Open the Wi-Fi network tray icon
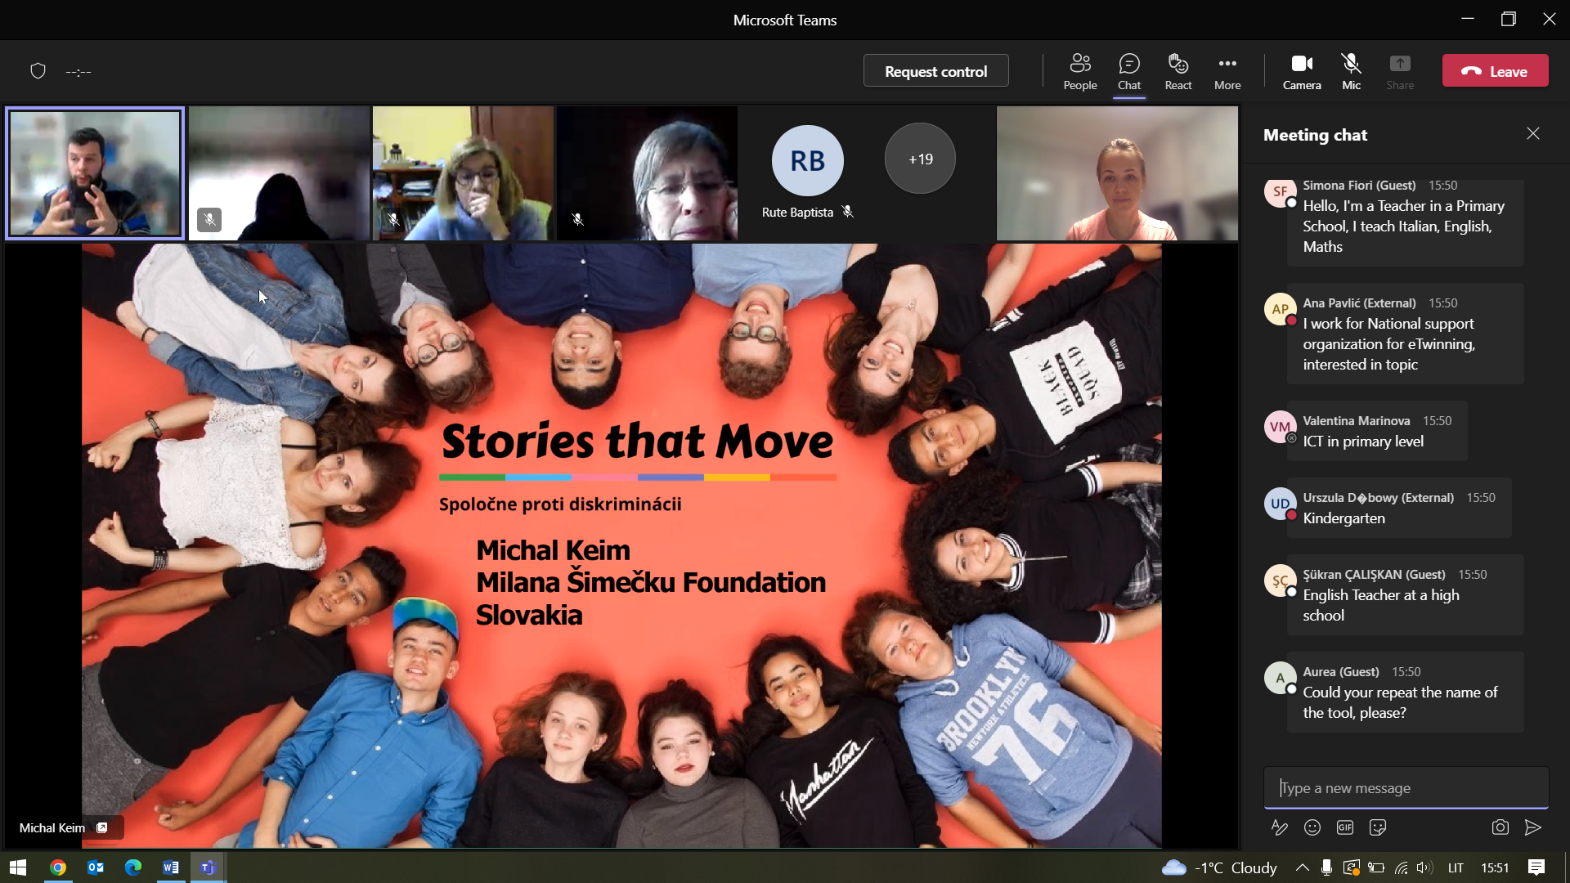 1402,867
